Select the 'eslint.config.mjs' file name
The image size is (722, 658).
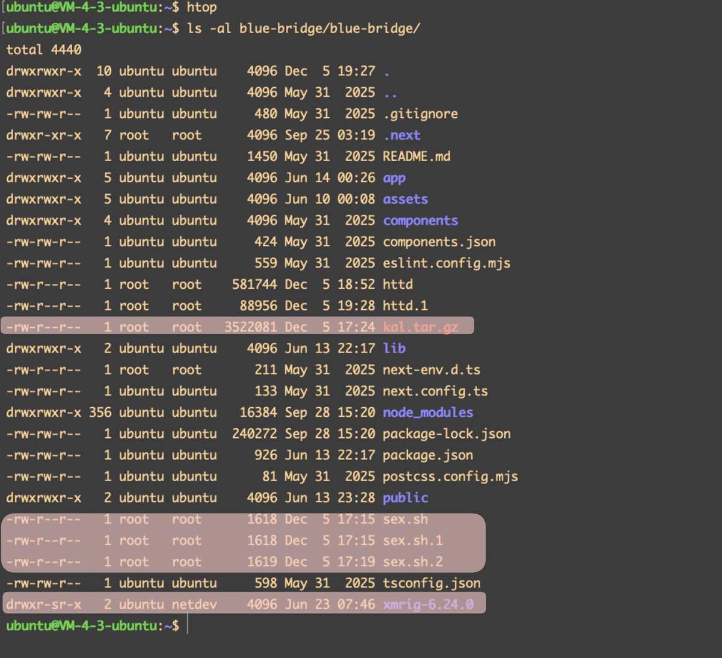click(x=447, y=263)
